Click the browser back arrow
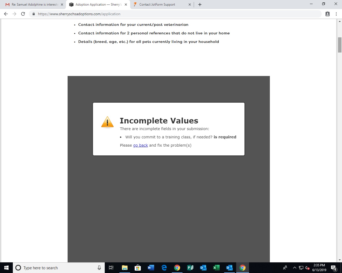 click(6, 14)
